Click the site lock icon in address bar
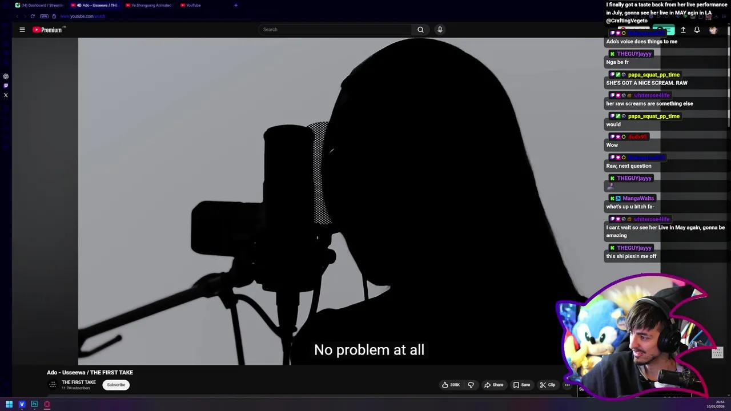The image size is (731, 411). click(54, 16)
